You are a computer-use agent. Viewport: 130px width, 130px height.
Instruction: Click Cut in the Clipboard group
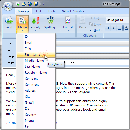point(94,18)
